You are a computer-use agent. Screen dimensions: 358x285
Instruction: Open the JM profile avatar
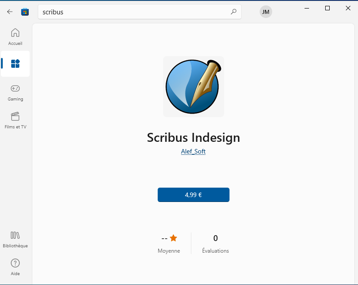point(266,12)
